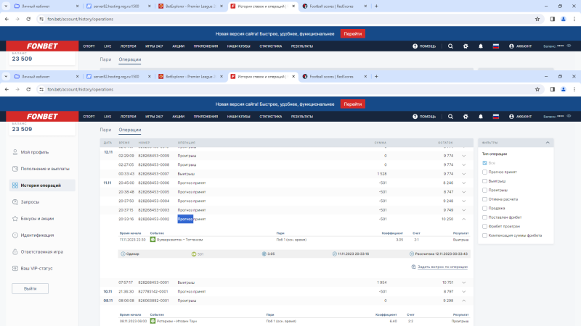Toggle the Фрибет проигран checkbox

coord(484,225)
